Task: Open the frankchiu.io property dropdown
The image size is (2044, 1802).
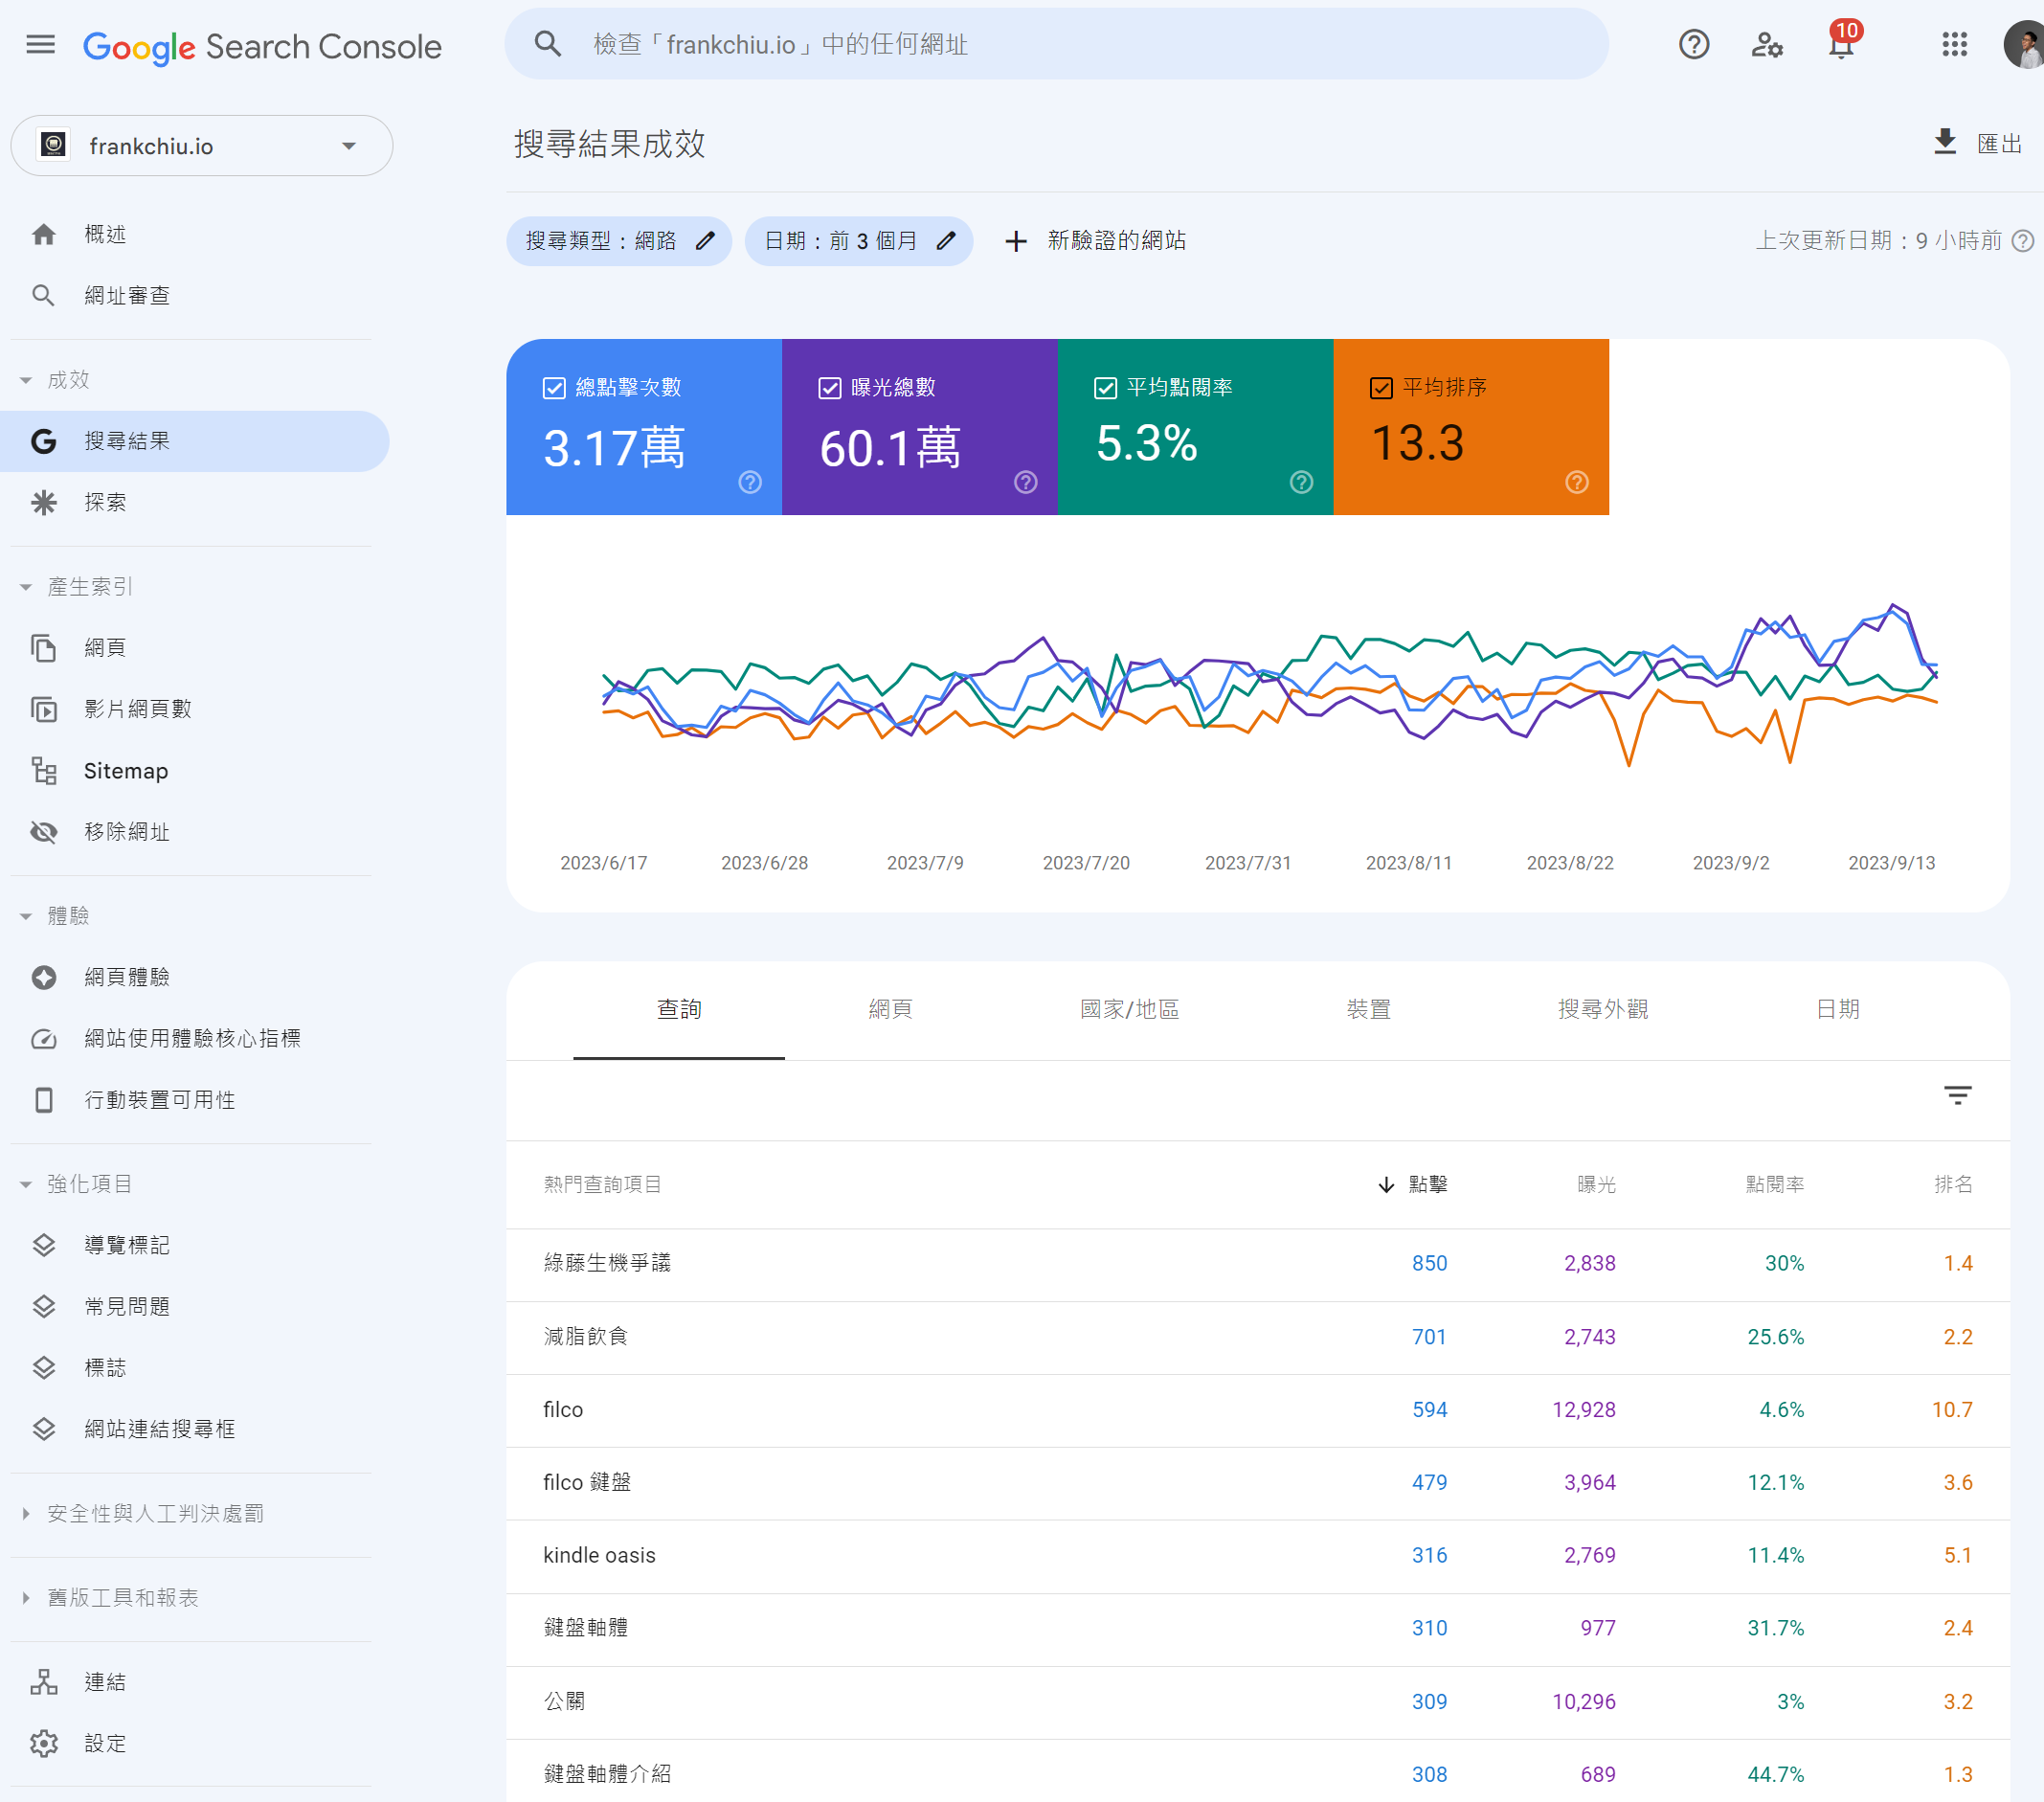Action: click(201, 146)
